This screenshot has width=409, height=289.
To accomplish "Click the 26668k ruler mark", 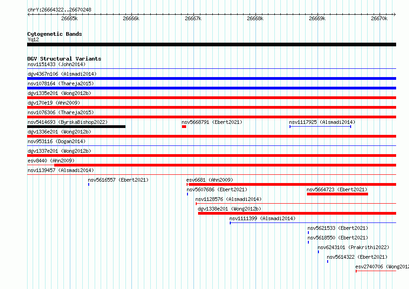I will pos(256,18).
